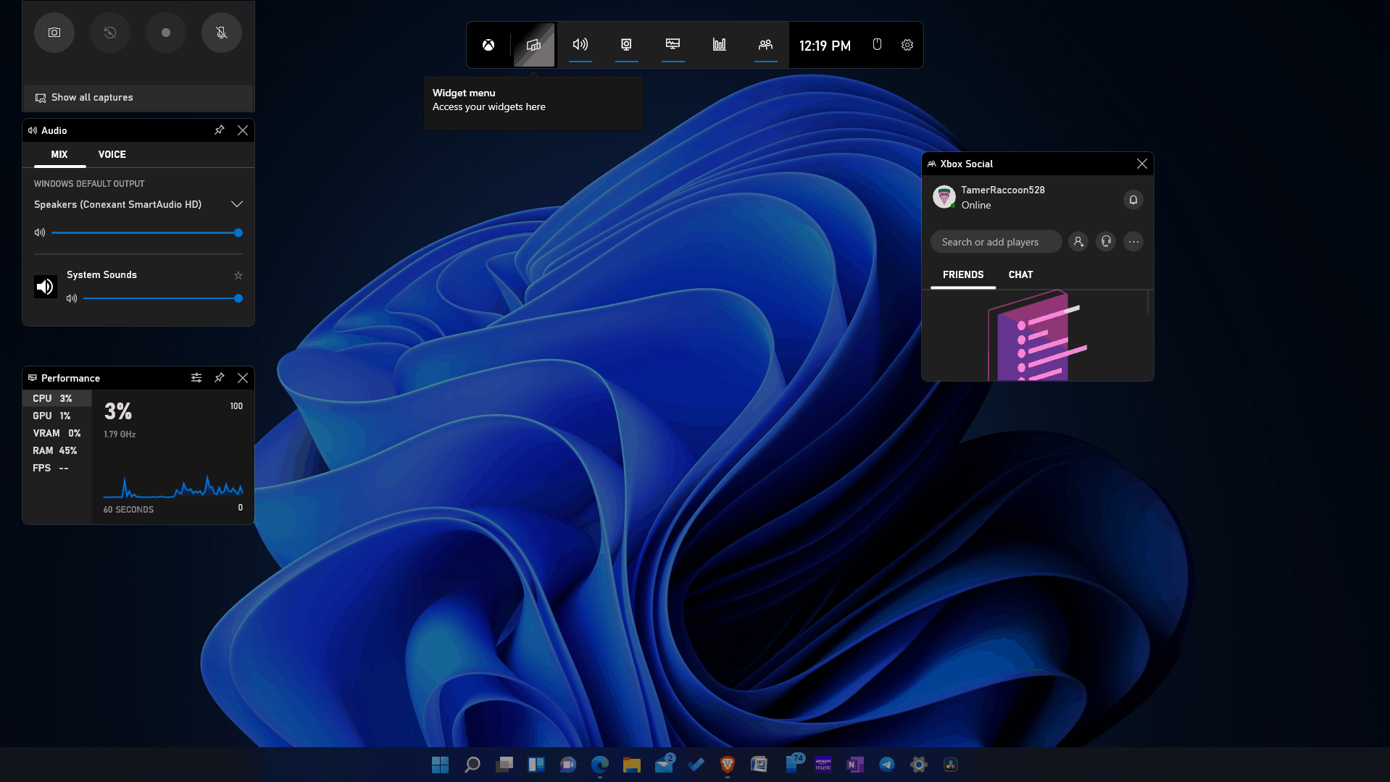Open Performance widget options icon
The height and width of the screenshot is (782, 1390).
196,378
